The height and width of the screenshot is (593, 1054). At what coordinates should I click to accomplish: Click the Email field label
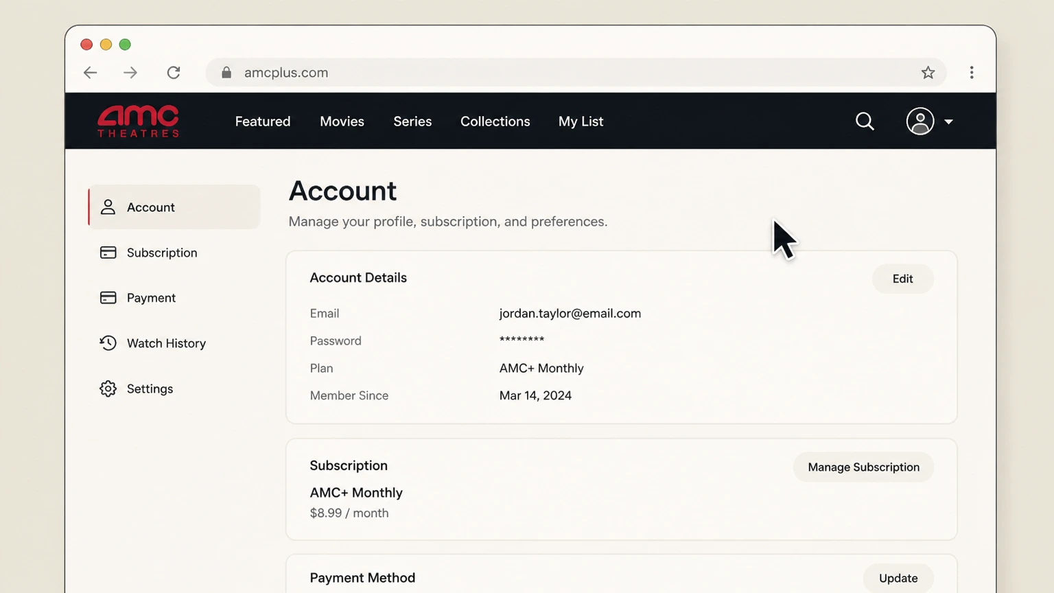[324, 313]
